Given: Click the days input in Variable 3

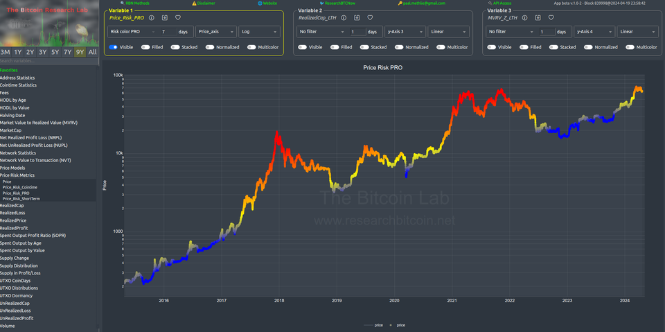Looking at the screenshot, I should click(547, 31).
